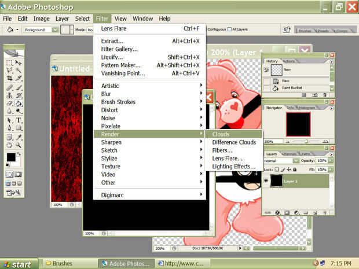This screenshot has width=359, height=269.
Task: Select the Type tool
Action: pyautogui.click(x=19, y=120)
